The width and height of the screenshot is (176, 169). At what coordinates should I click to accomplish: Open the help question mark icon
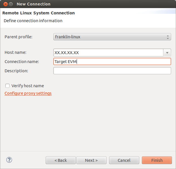9,160
